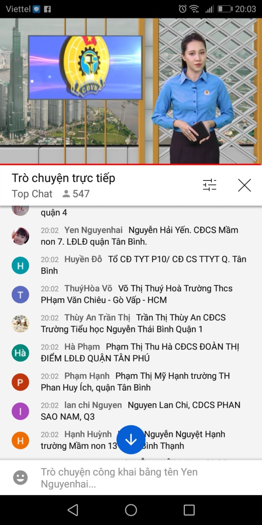This screenshot has width=262, height=525.
Task: Open Yen Nguyenhai's profile avatar
Action: click(x=20, y=236)
